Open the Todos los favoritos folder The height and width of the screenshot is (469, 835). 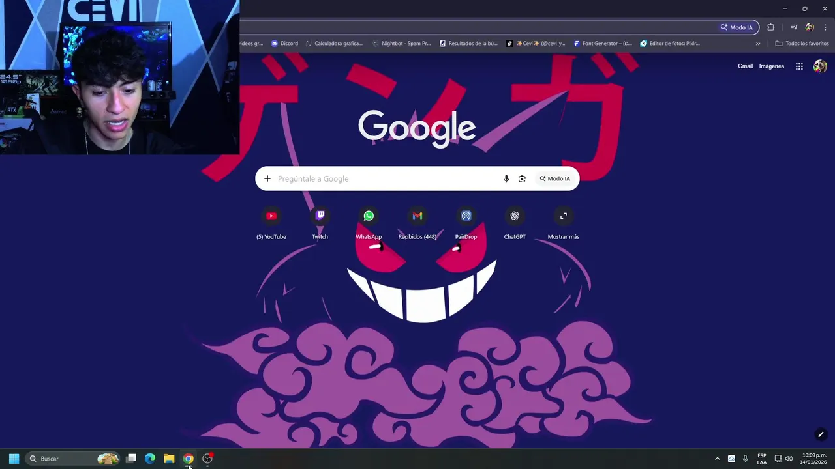pos(802,44)
